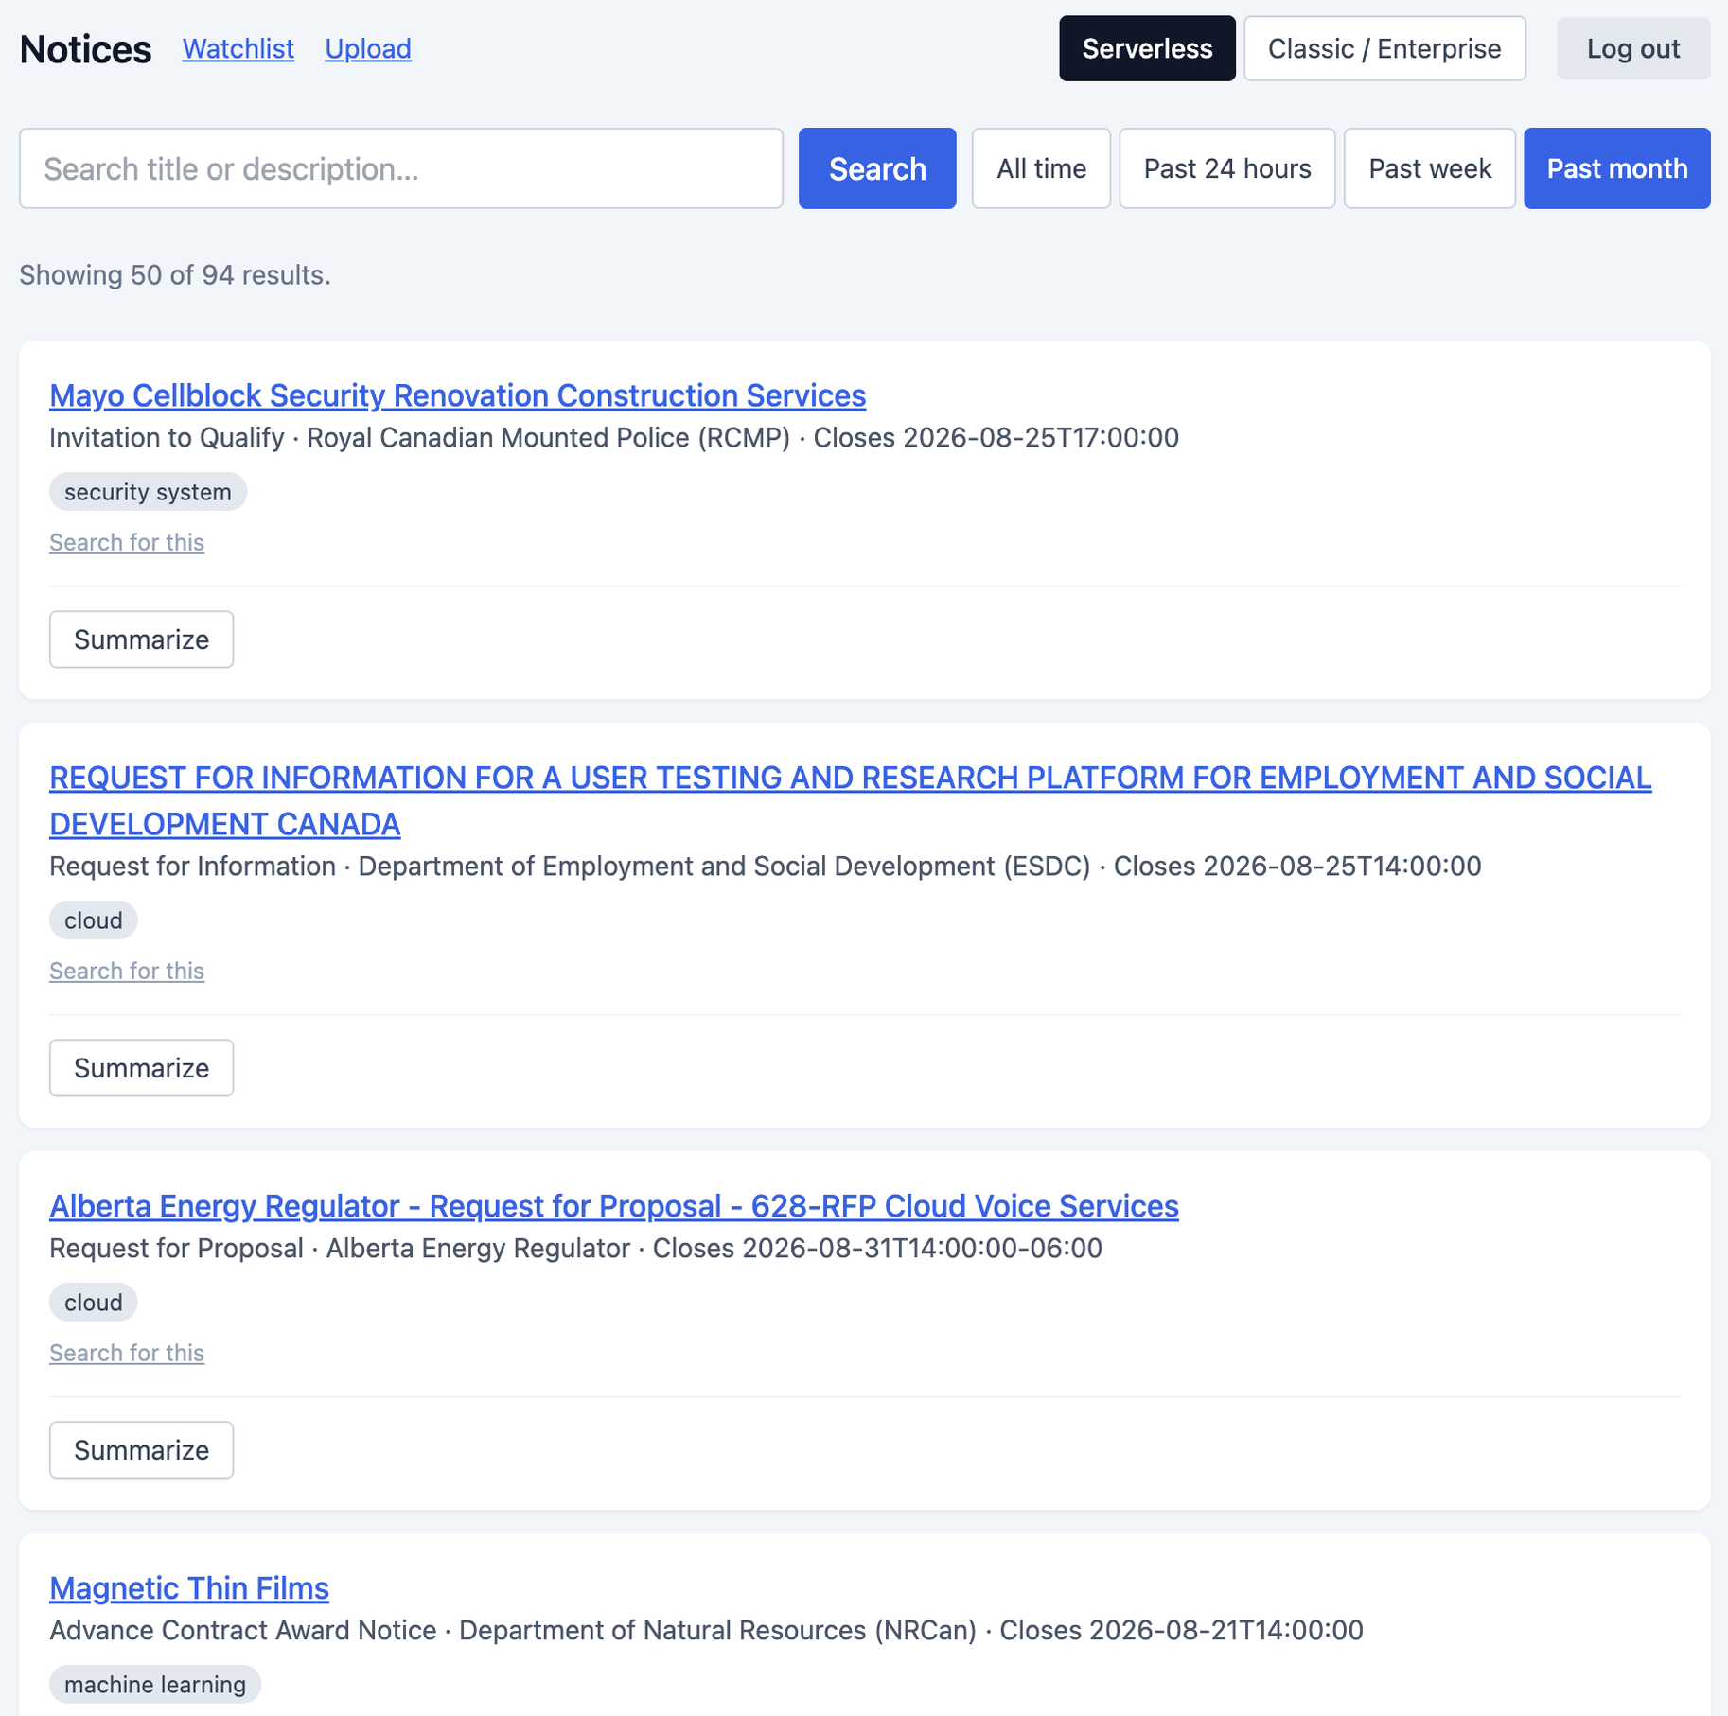Open the Watchlist link
1728x1716 pixels.
[x=238, y=48]
